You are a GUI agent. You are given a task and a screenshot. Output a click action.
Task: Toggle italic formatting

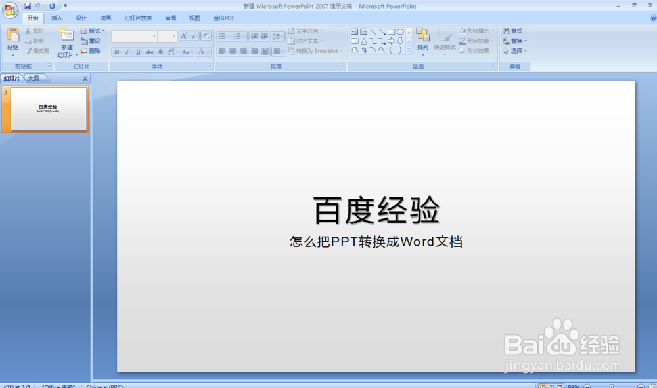[127, 52]
